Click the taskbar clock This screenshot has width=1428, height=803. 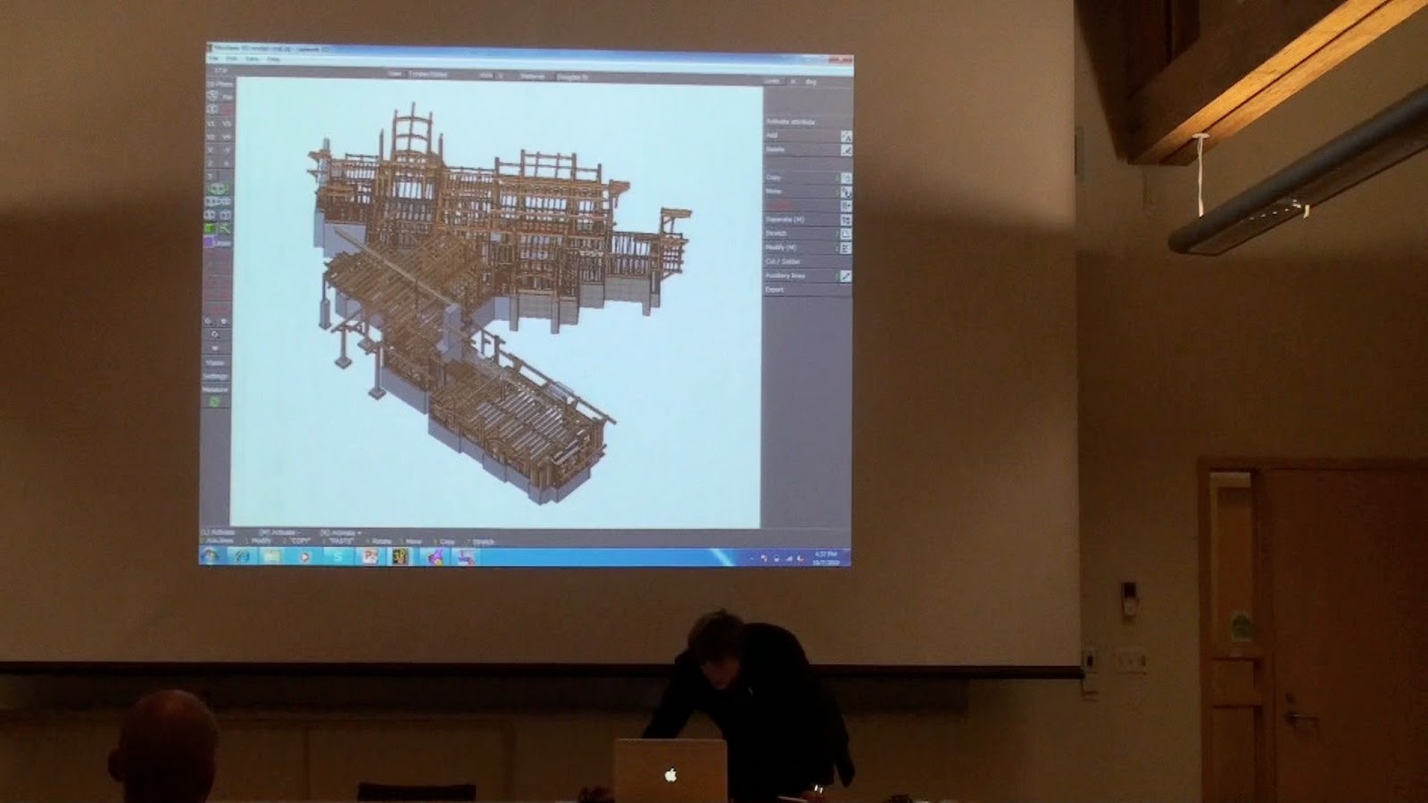(x=826, y=559)
